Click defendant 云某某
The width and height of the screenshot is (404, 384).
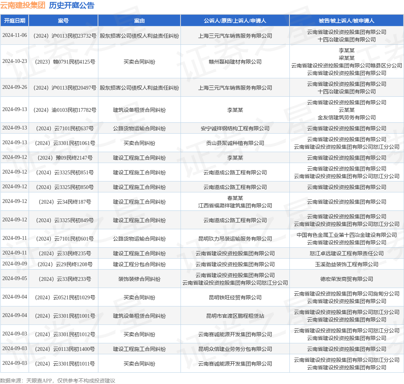(347, 110)
